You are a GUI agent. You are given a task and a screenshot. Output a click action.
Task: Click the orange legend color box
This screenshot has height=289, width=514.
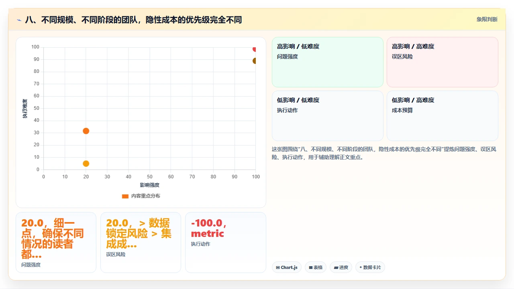click(125, 196)
